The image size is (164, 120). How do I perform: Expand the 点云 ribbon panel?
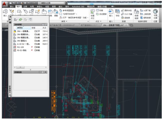click(98, 21)
